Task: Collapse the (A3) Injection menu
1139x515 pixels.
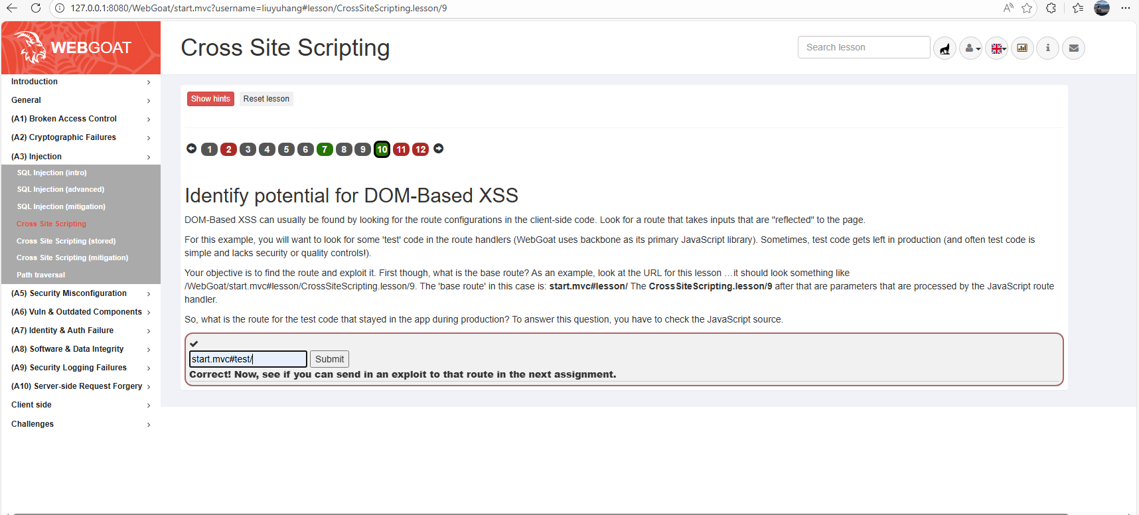Action: (81, 157)
